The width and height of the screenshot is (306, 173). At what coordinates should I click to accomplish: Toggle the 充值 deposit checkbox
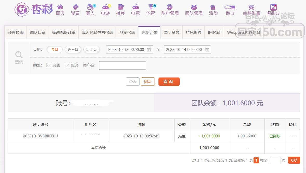point(49,65)
